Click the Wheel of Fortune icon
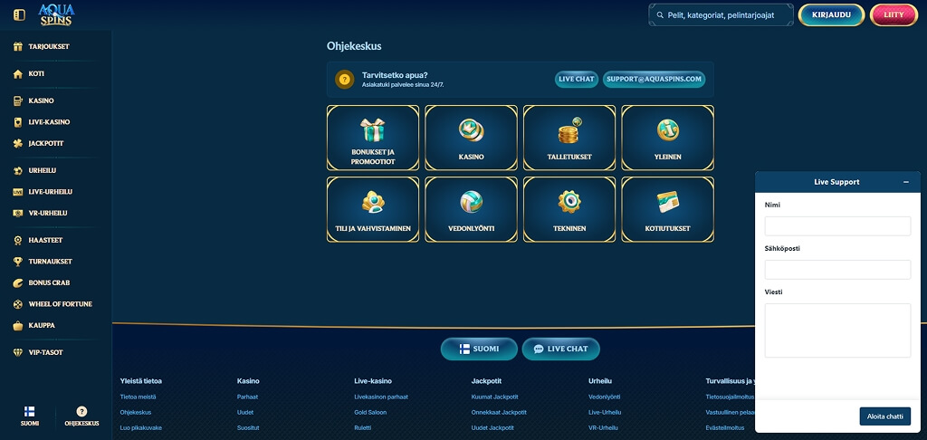This screenshot has height=440, width=927. 18,304
